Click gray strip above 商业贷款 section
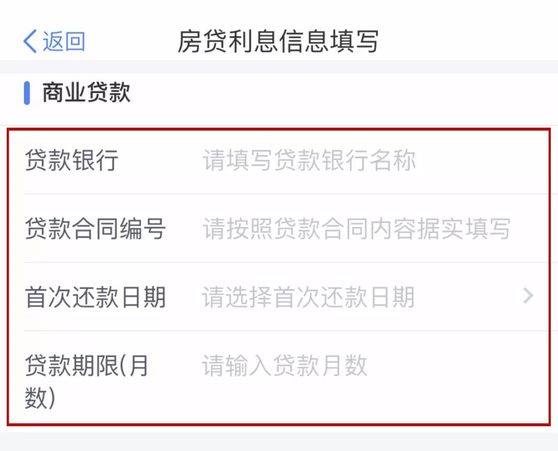 click(x=279, y=67)
